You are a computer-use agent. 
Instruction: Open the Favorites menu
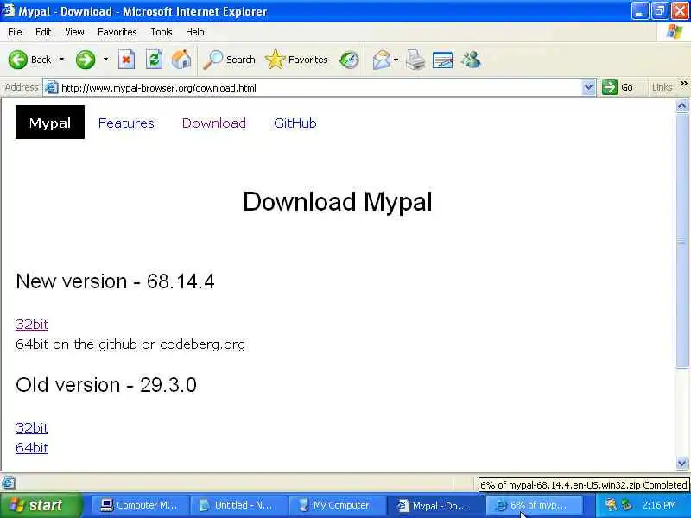click(117, 32)
